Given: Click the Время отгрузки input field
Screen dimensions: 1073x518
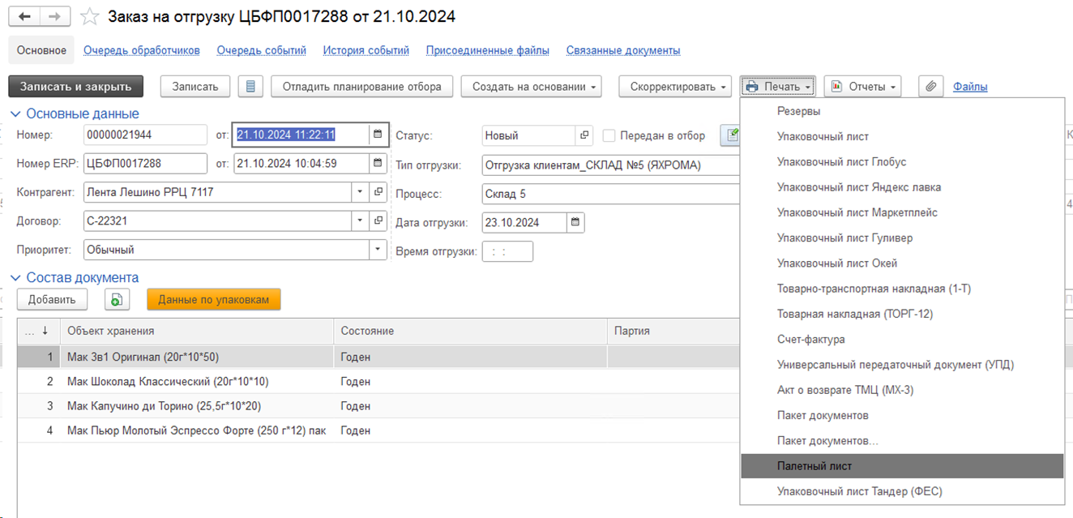Looking at the screenshot, I should coord(507,251).
